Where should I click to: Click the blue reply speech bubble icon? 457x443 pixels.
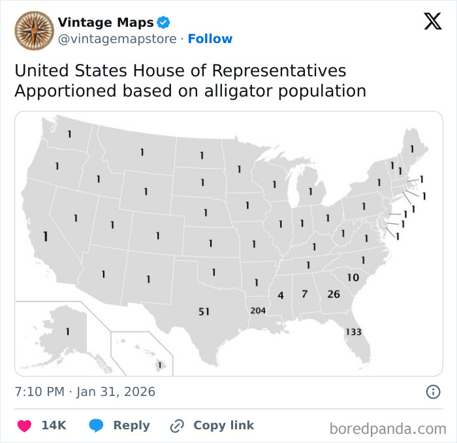coord(97,426)
